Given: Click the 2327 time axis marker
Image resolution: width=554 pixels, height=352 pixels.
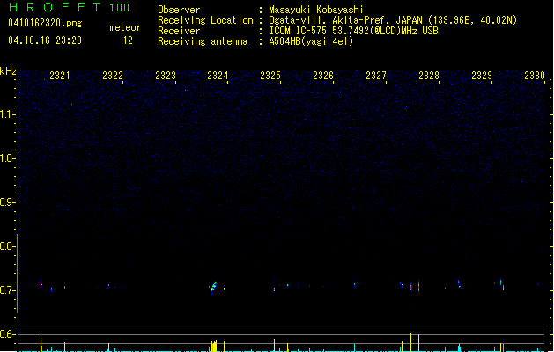Looking at the screenshot, I should coord(376,76).
